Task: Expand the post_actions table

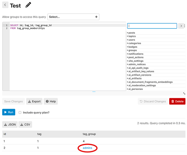Action: pyautogui.click(x=135, y=57)
